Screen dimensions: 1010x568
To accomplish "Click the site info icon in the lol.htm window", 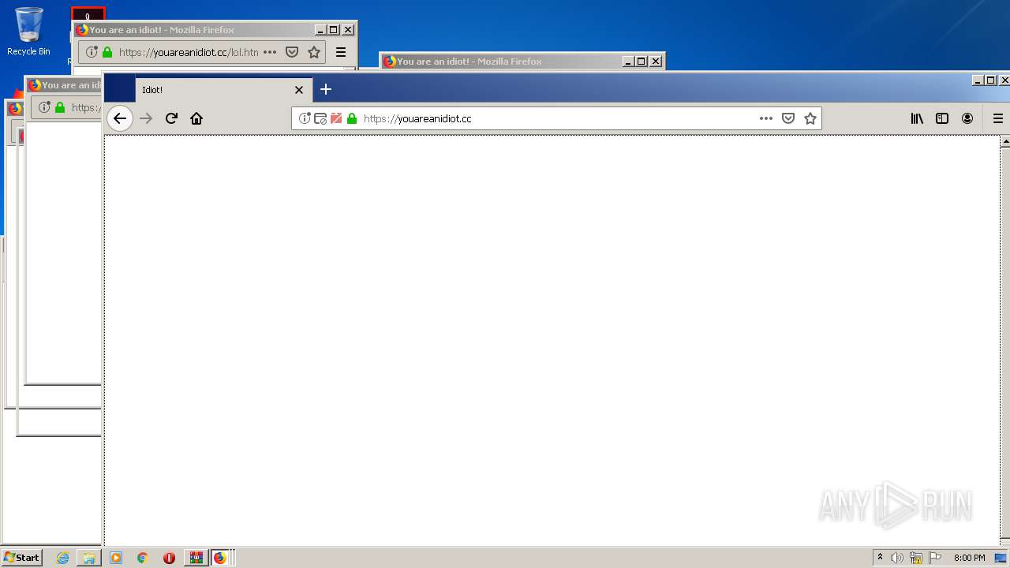I will tap(92, 52).
